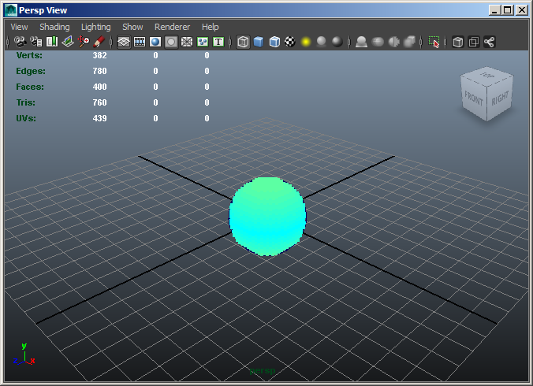533x386 pixels.
Task: Click the Faces: label in HUD
Action: tap(30, 87)
